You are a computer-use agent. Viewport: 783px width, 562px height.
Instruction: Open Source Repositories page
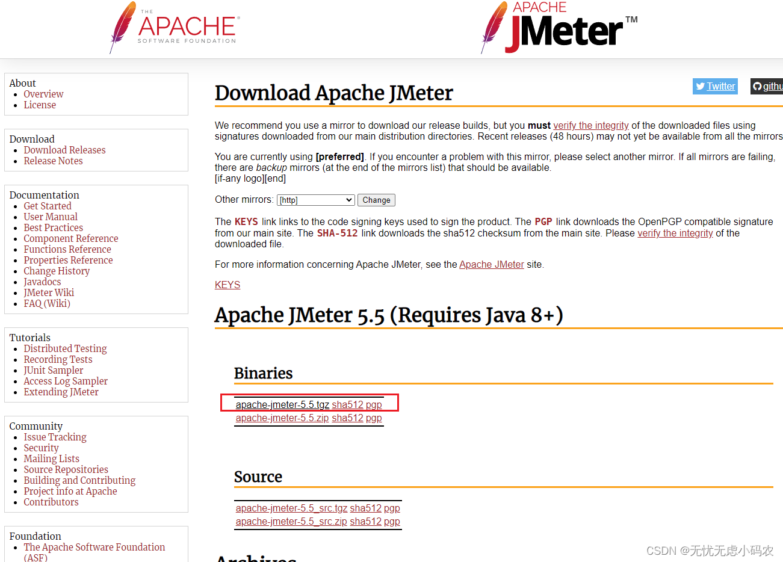66,469
